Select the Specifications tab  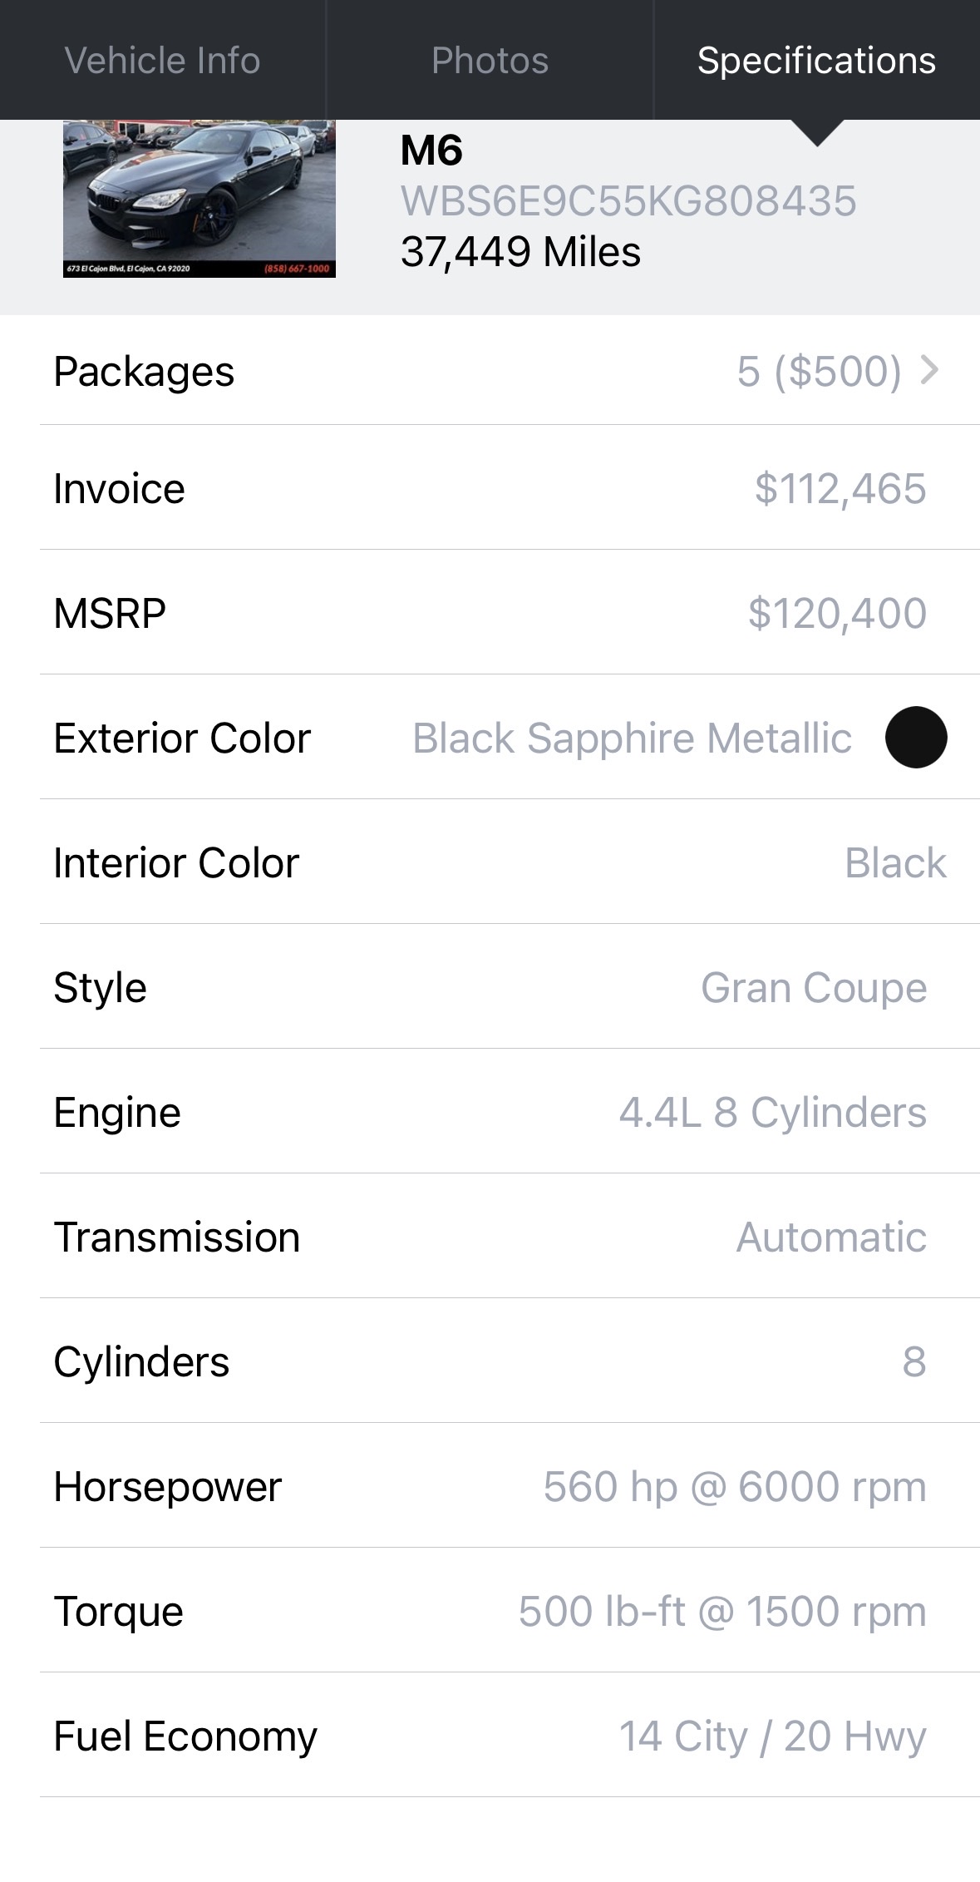(817, 60)
